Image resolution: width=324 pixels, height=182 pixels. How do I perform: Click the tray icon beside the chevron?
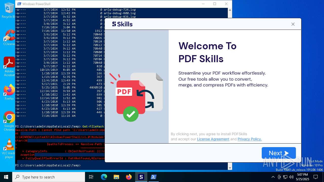(x=279, y=177)
